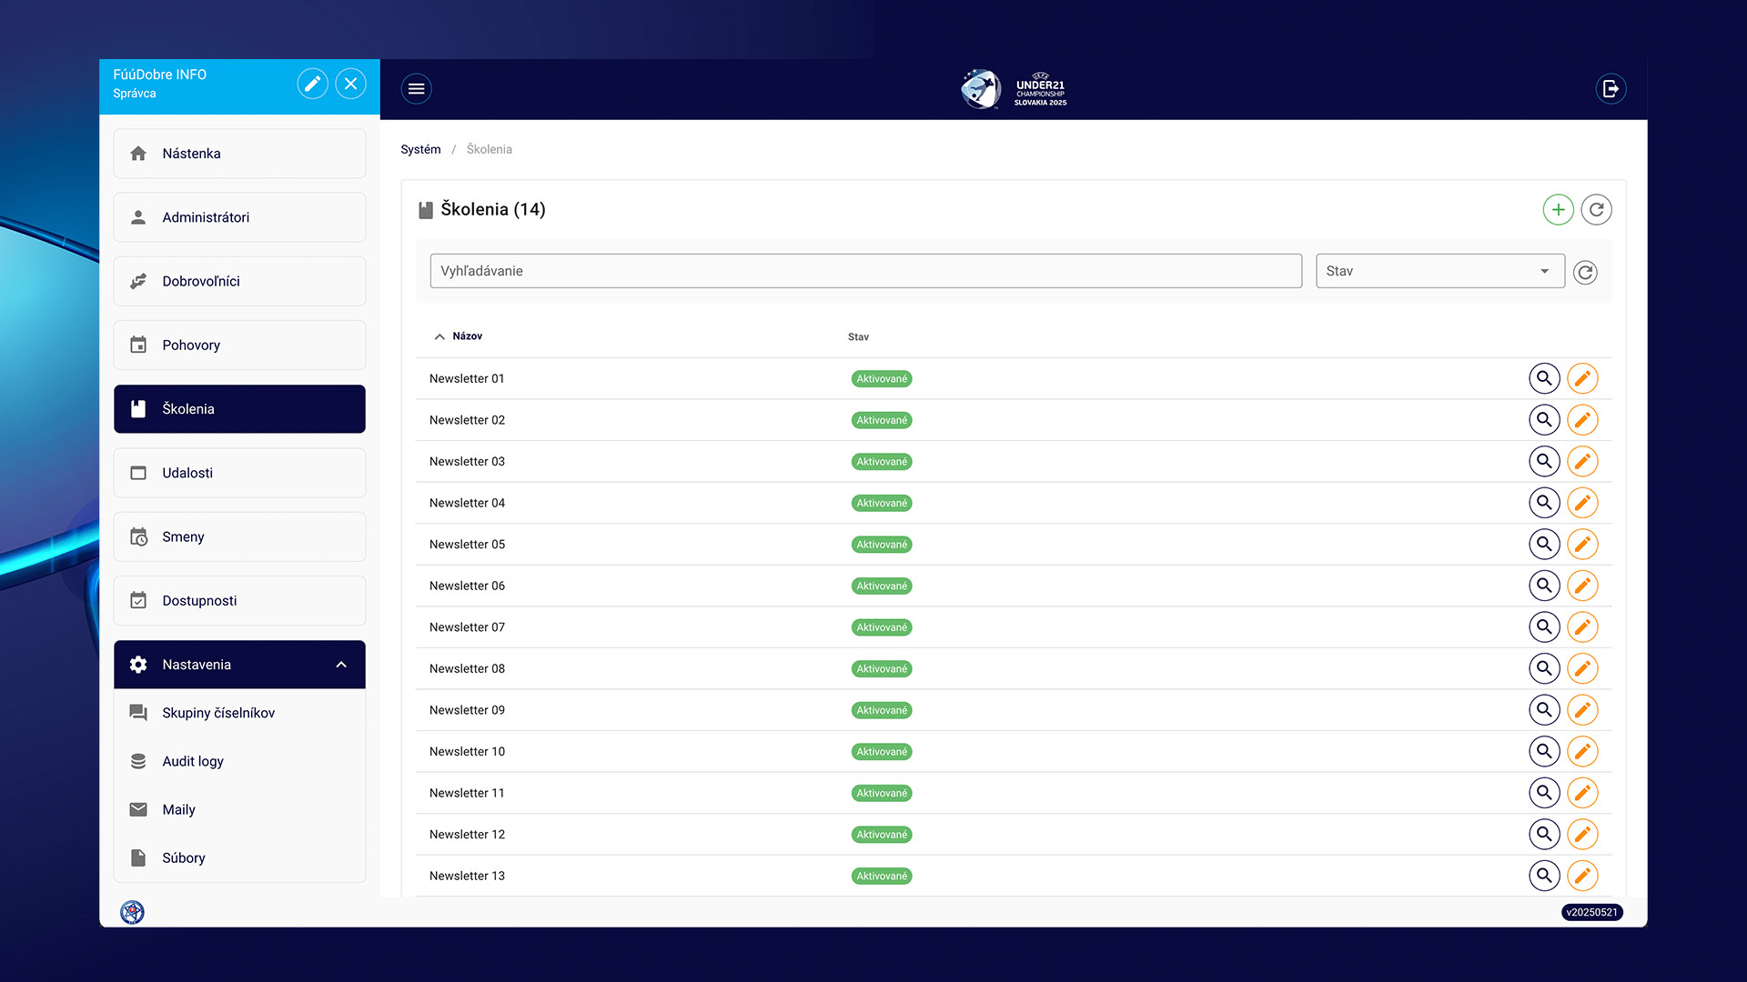Click refresh icon next to add button
The width and height of the screenshot is (1747, 982).
[1596, 210]
